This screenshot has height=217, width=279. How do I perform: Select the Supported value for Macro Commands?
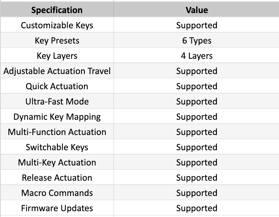coord(197,193)
